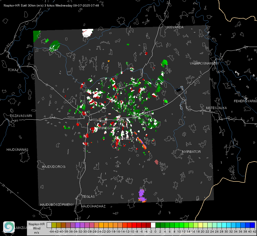Viewport: 257px width, 236px height.
Task: Click the TOKAJ town label
Action: 13,70
